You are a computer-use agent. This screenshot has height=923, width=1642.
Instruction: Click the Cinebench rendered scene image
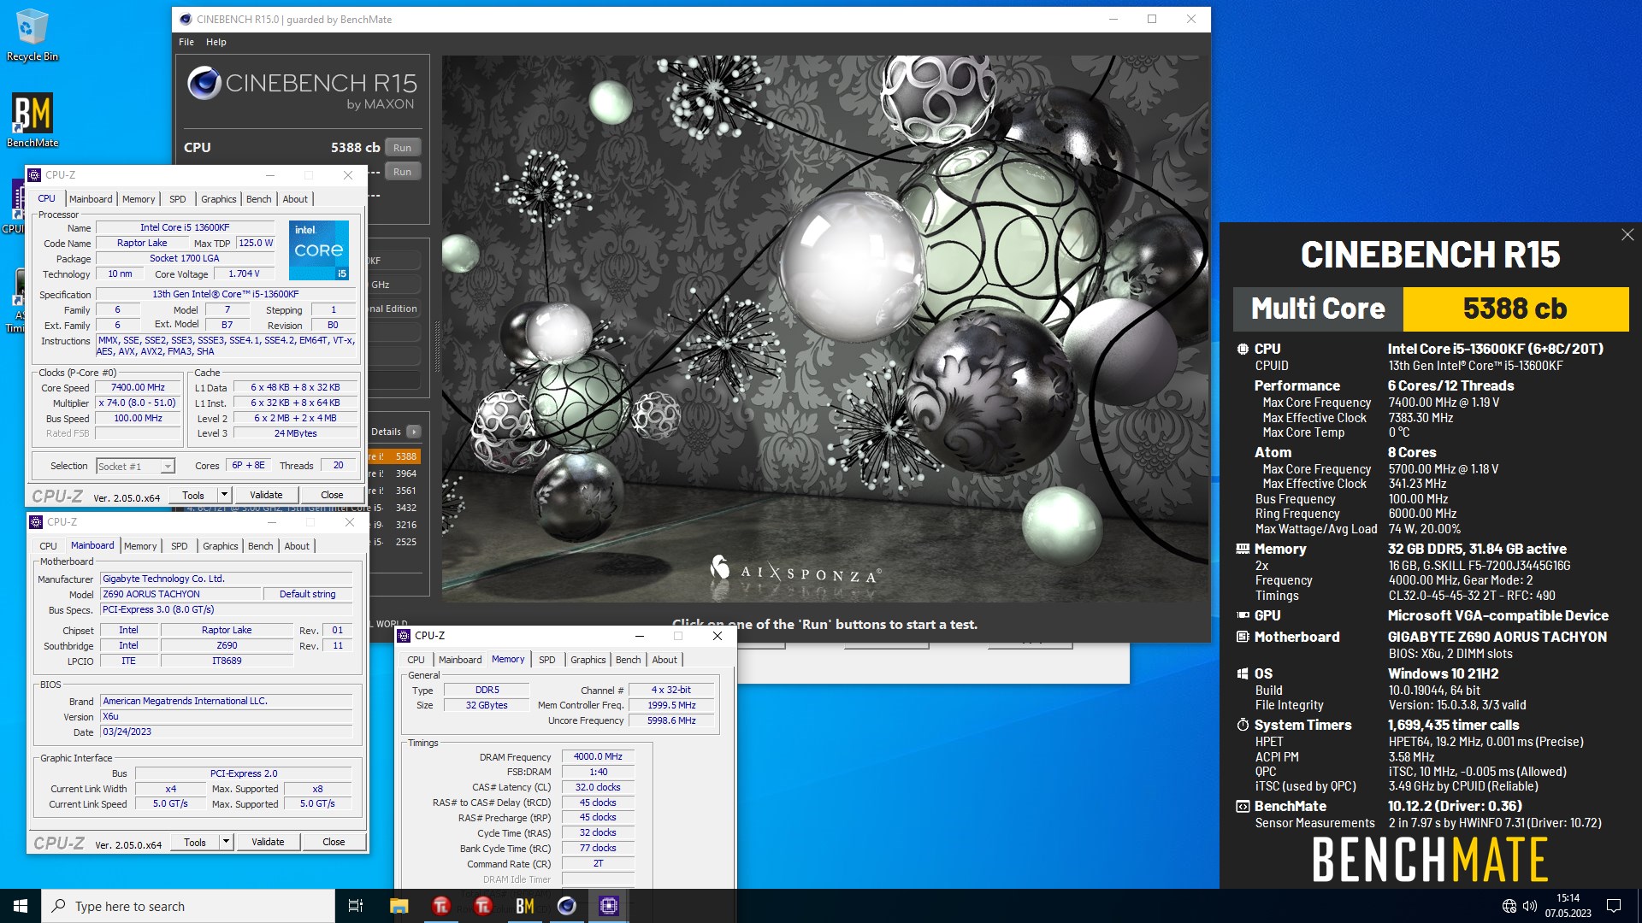point(824,329)
